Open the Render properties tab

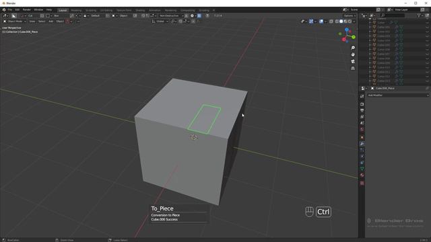362,104
